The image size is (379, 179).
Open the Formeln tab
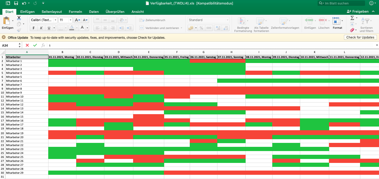75,12
